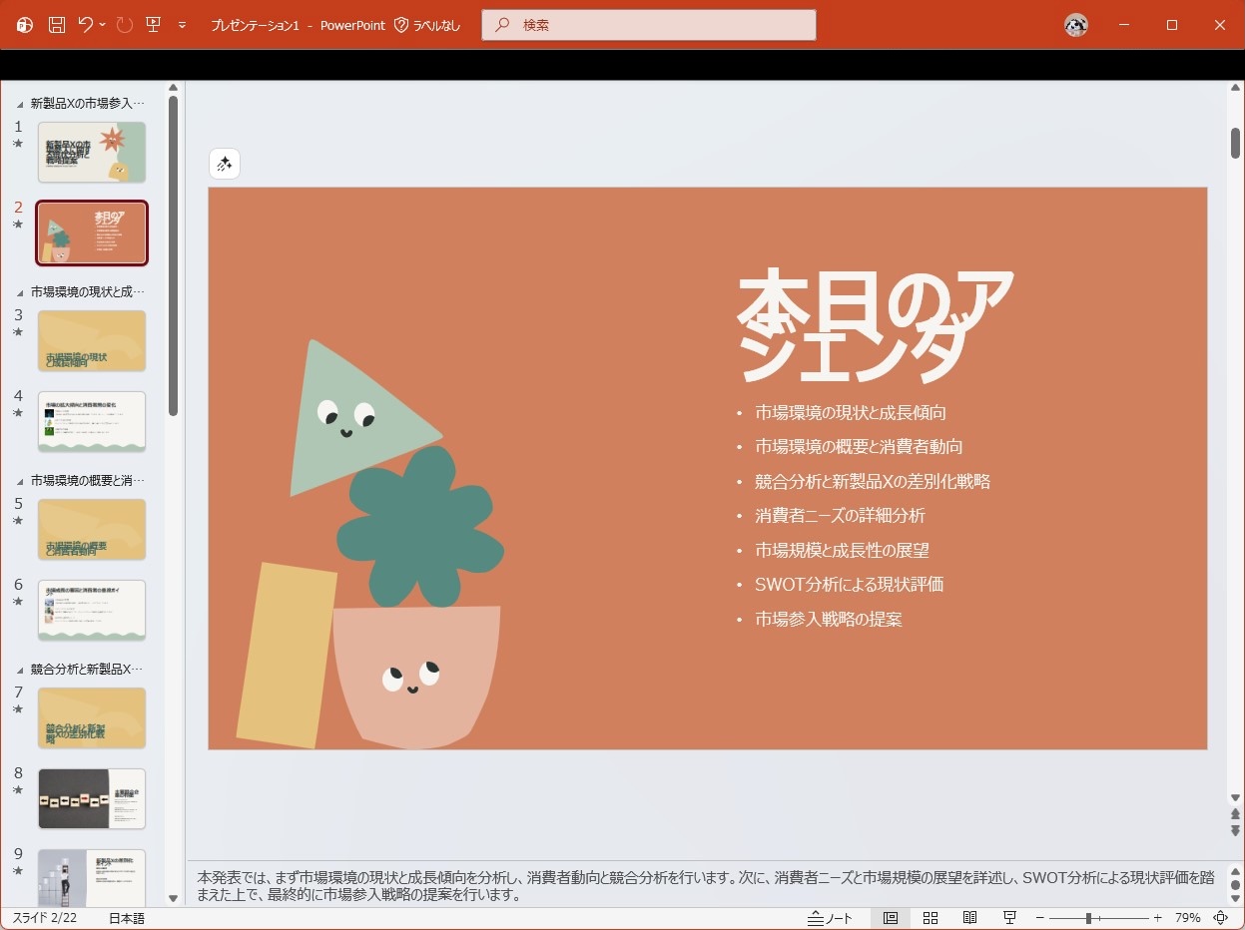Save the presentation from the Quick Access Toolbar
Screen dimensions: 1245x930
[x=55, y=25]
